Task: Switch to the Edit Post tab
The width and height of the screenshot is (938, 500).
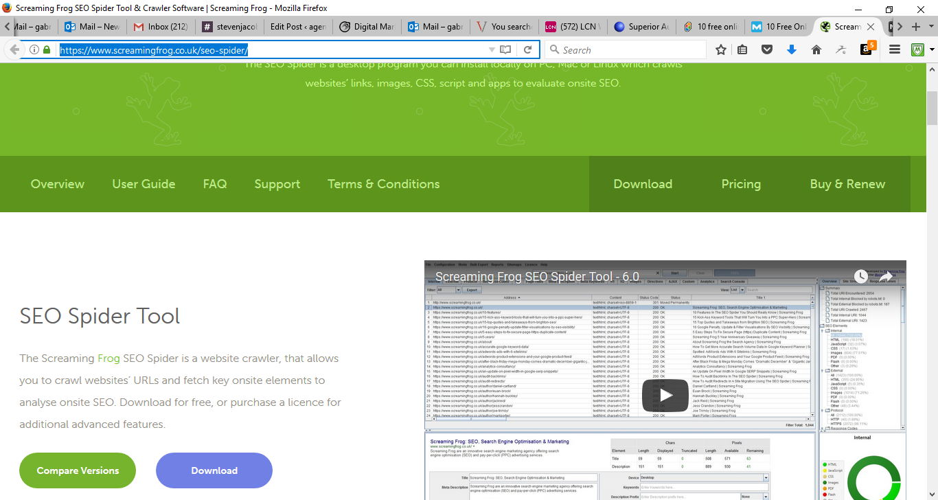Action: pos(298,27)
